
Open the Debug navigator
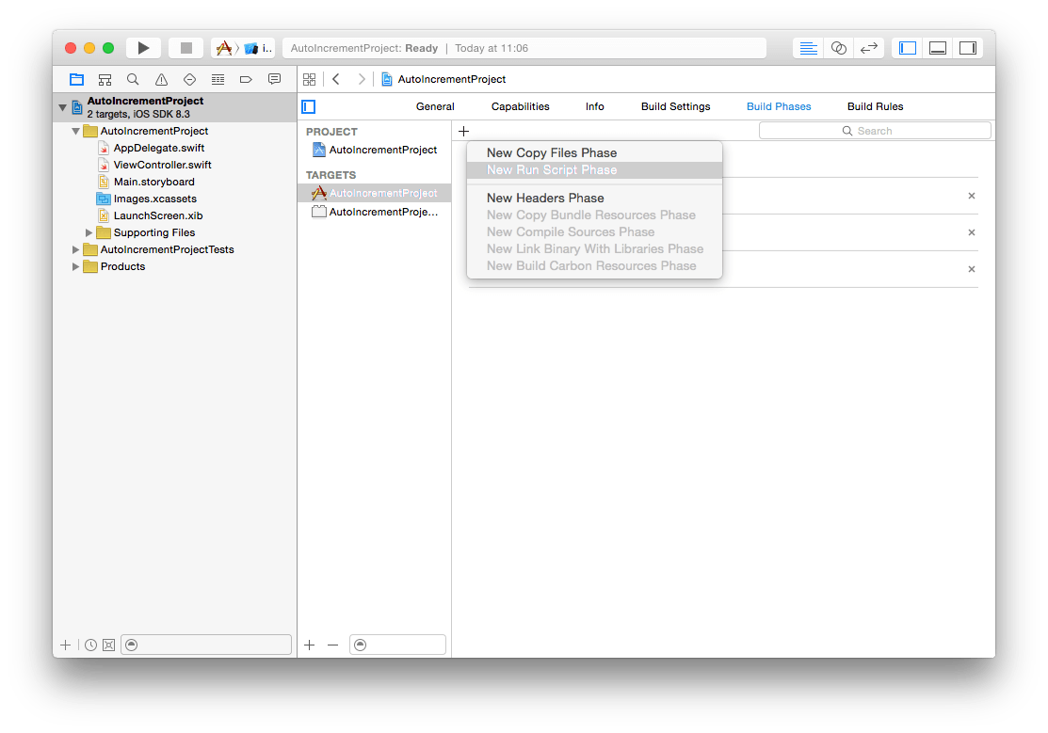pos(218,80)
